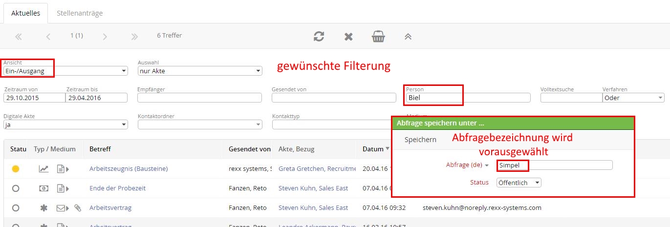Sort by Datum column arrow
Image resolution: width=670 pixels, height=227 pixels.
coord(388,149)
